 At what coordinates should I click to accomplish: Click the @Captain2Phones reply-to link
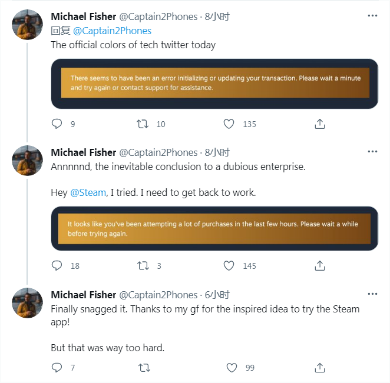pyautogui.click(x=112, y=31)
